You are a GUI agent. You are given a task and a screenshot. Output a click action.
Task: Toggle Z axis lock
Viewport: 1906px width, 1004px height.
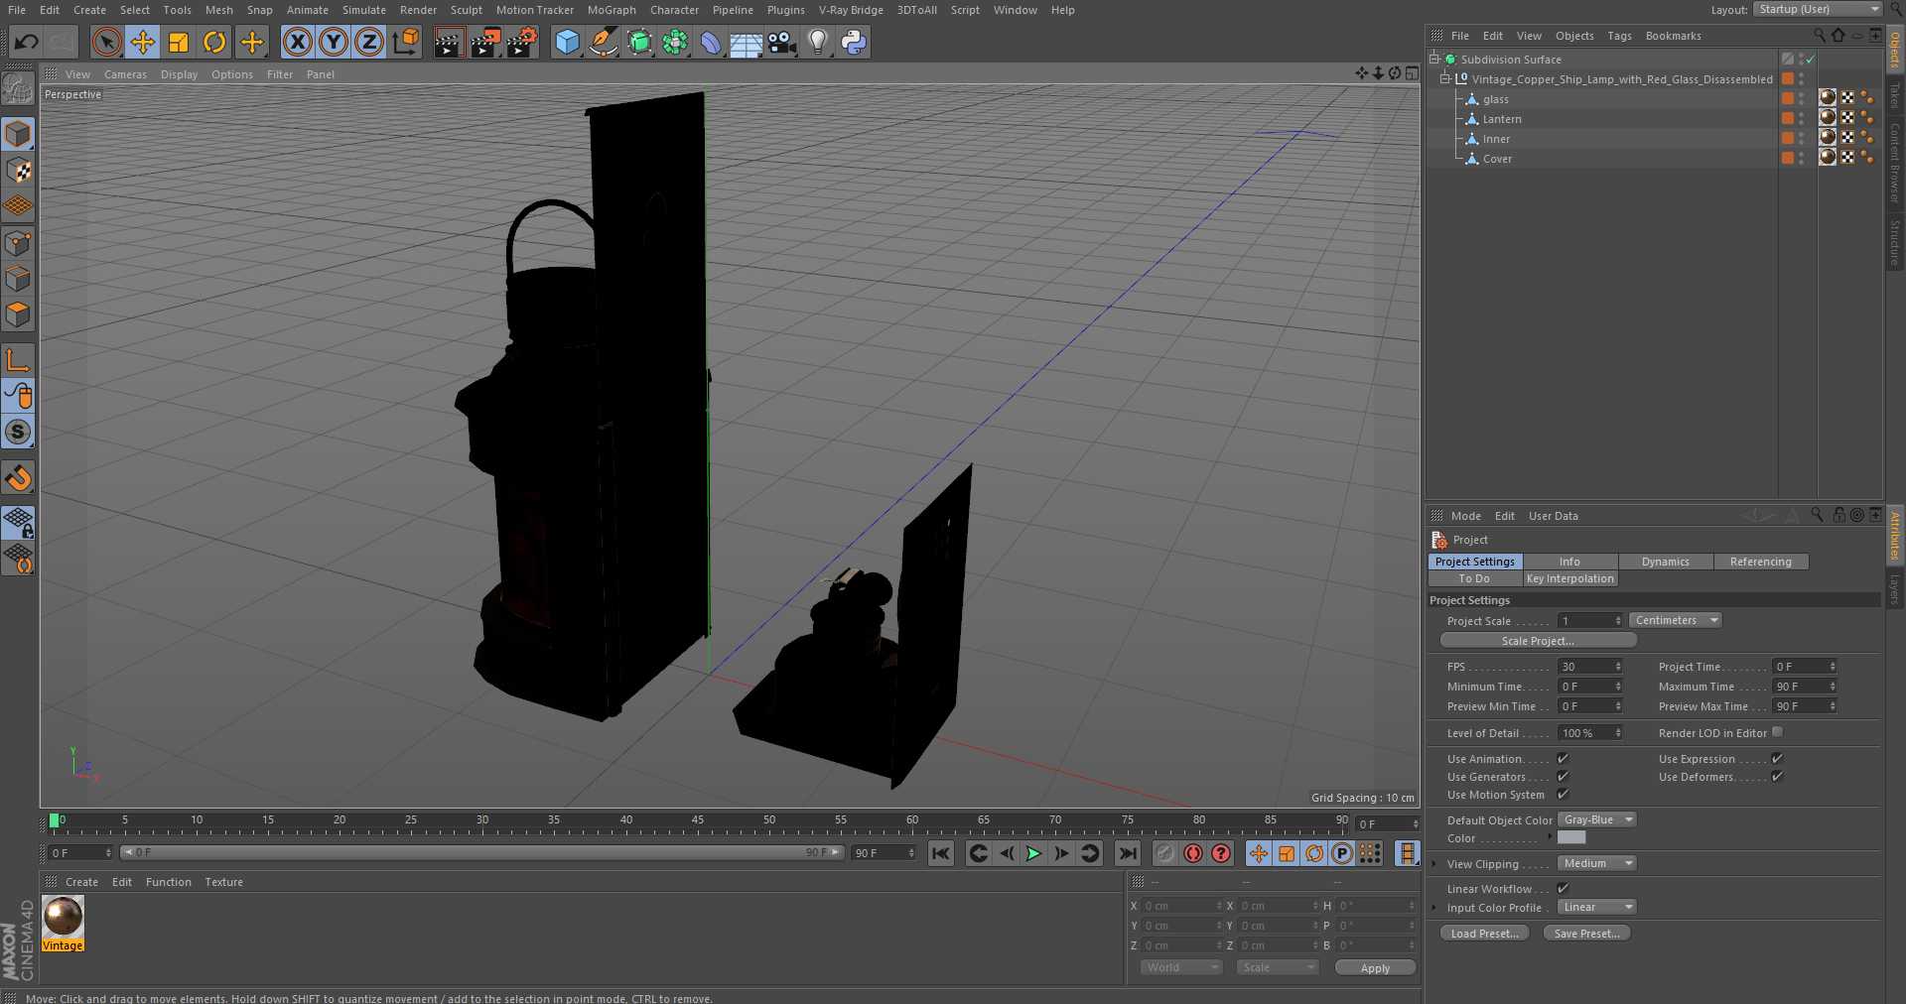pyautogui.click(x=369, y=42)
